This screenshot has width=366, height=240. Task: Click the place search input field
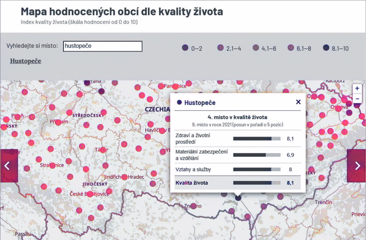coord(102,46)
